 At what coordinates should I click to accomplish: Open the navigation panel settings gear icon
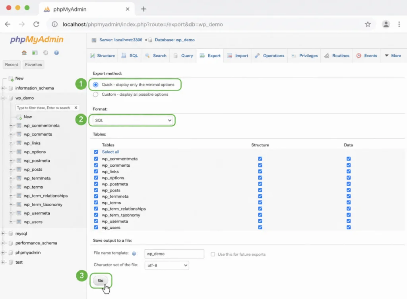pyautogui.click(x=46, y=53)
